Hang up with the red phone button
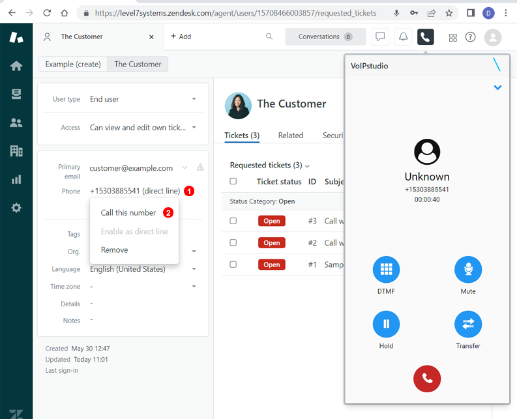 [x=427, y=379]
